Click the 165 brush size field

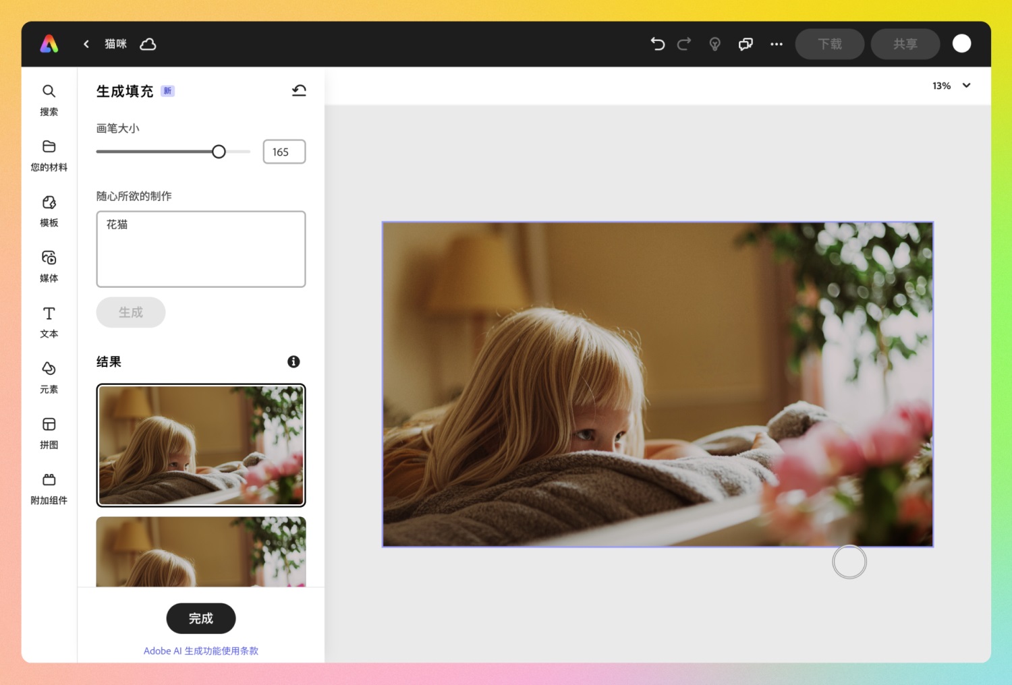[x=284, y=152]
